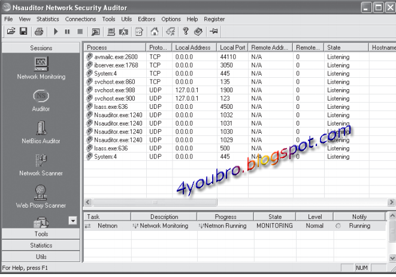Click the Task column header

tap(107, 217)
